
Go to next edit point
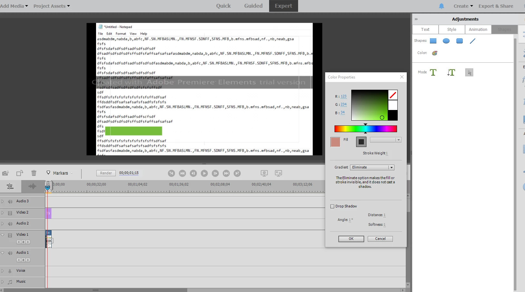tap(237, 173)
